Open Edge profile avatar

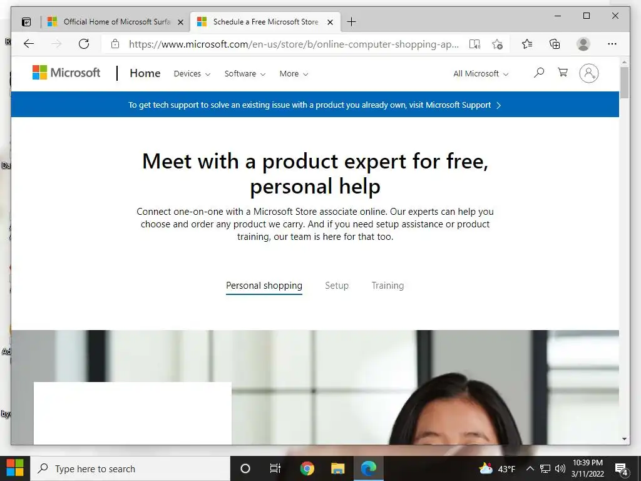pyautogui.click(x=583, y=44)
